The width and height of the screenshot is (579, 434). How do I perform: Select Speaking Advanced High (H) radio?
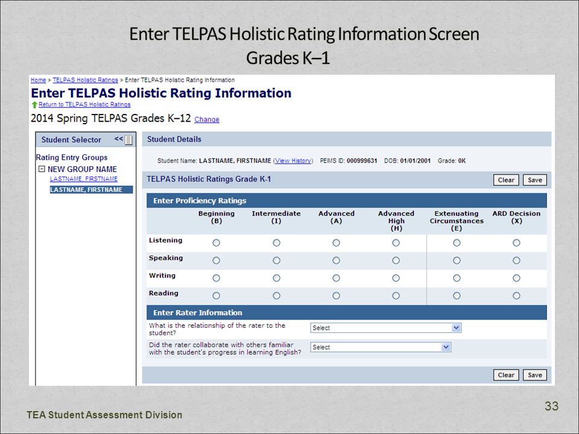tap(396, 260)
